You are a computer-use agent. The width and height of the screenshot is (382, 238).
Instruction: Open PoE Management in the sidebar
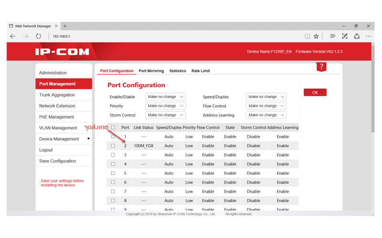pyautogui.click(x=64, y=117)
